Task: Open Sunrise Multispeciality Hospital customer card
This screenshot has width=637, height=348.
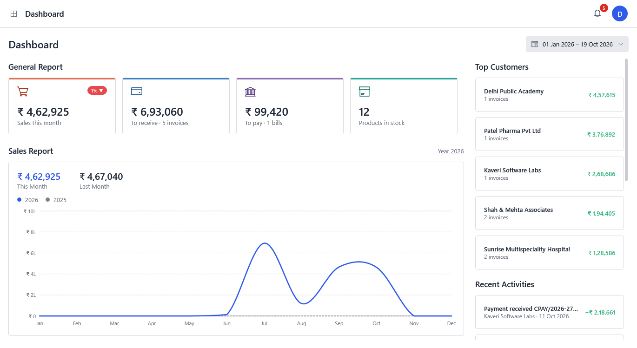Action: tap(550, 253)
